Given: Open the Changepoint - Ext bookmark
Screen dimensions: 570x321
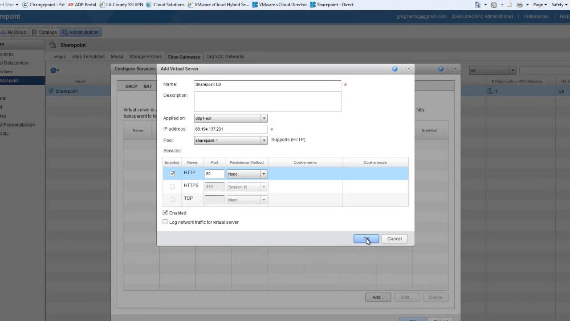Looking at the screenshot, I should pyautogui.click(x=43, y=4).
